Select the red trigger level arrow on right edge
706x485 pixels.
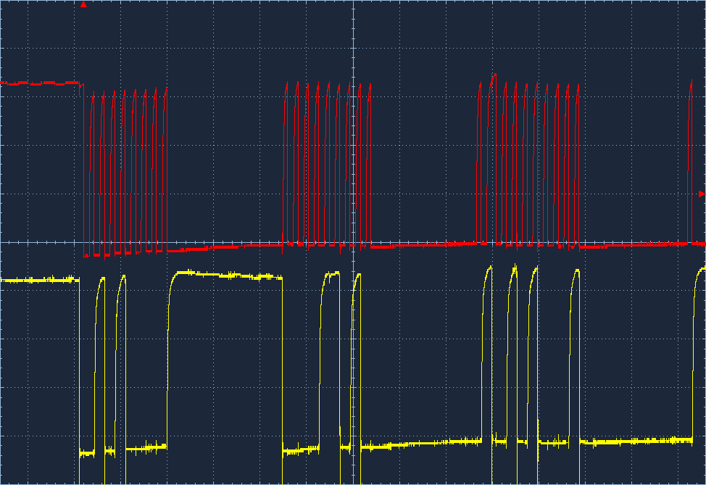702,194
